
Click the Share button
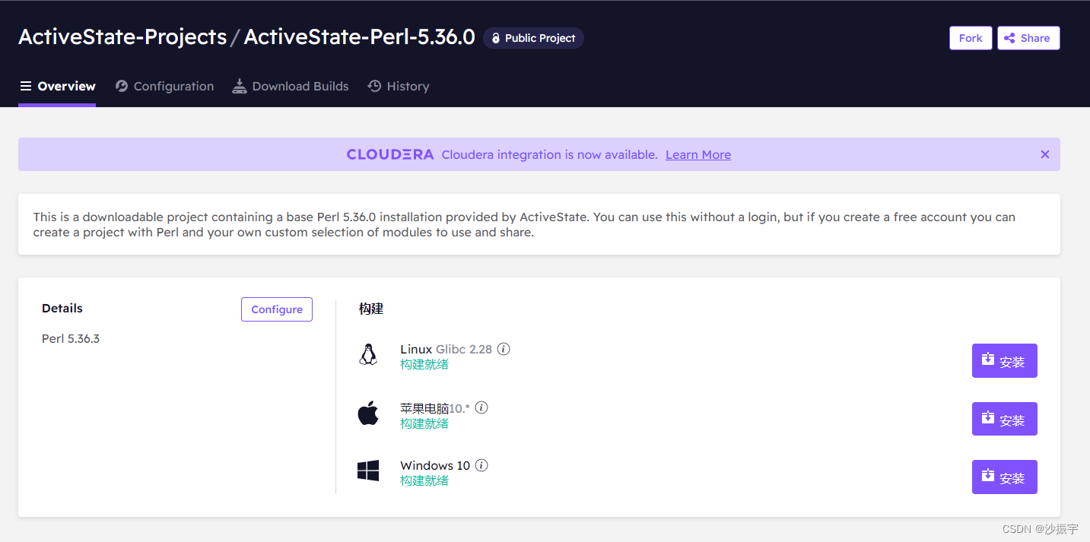[x=1028, y=38]
